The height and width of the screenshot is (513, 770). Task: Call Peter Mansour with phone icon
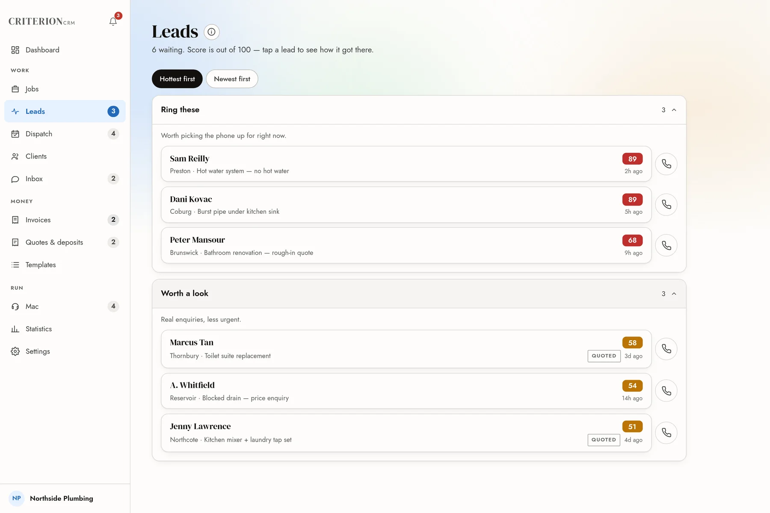point(666,245)
